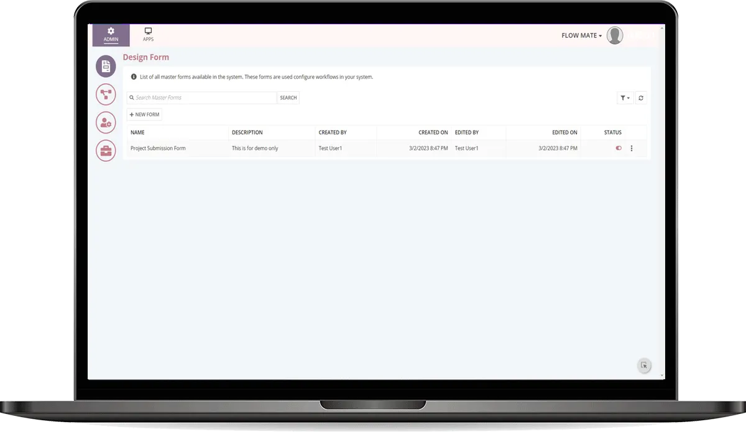This screenshot has width=746, height=432.
Task: Switch to the ADMIN tab
Action: [111, 35]
